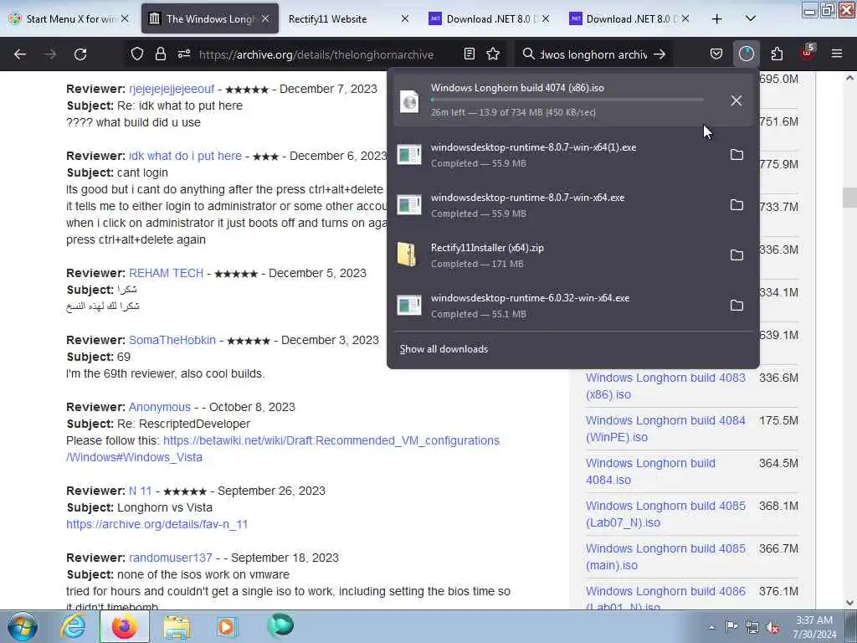Open the Firefox application menu

tap(837, 54)
